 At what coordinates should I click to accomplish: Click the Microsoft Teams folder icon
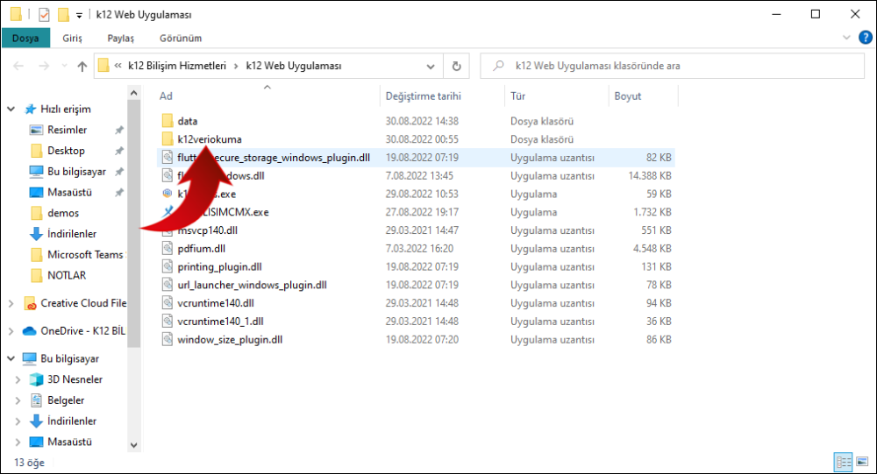[x=36, y=255]
